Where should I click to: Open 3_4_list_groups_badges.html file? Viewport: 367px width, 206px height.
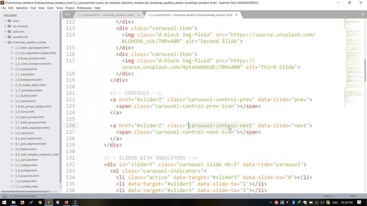pos(33,106)
